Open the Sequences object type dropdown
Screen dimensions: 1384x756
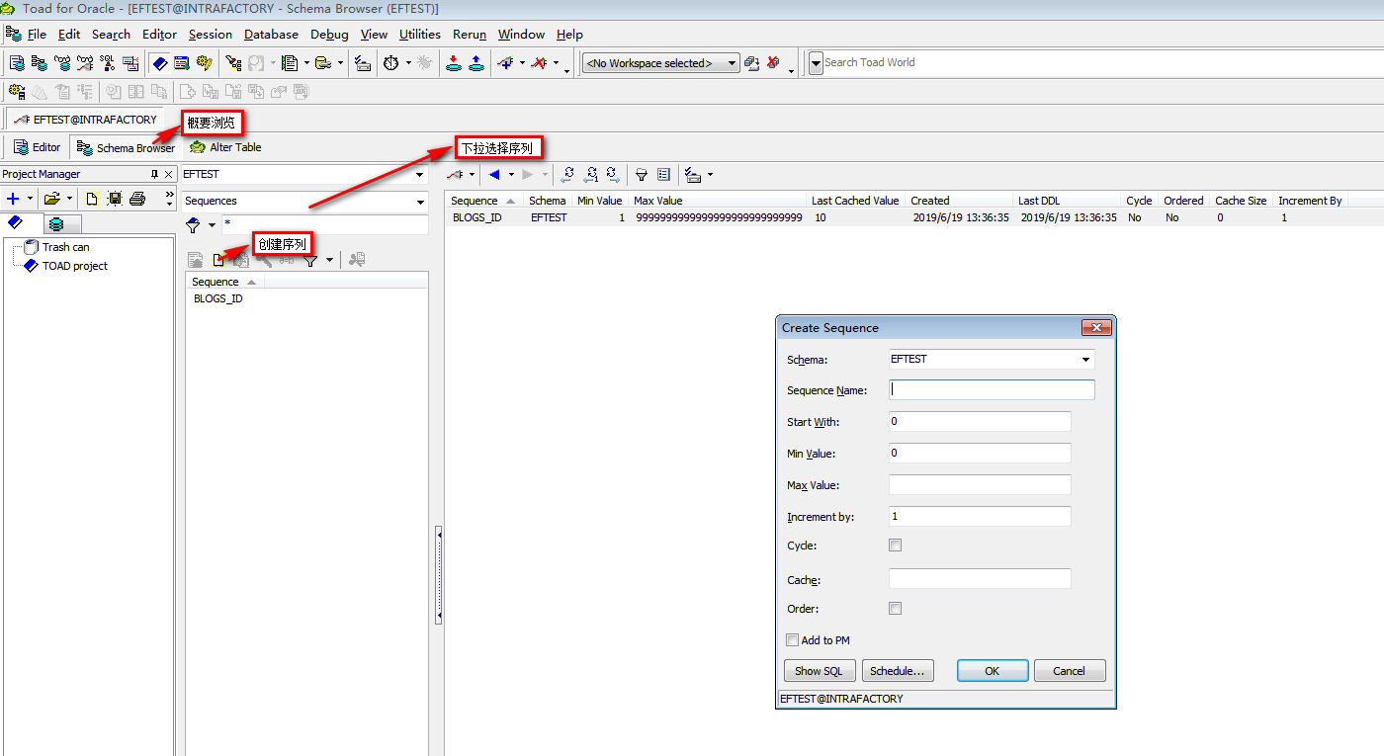[420, 202]
